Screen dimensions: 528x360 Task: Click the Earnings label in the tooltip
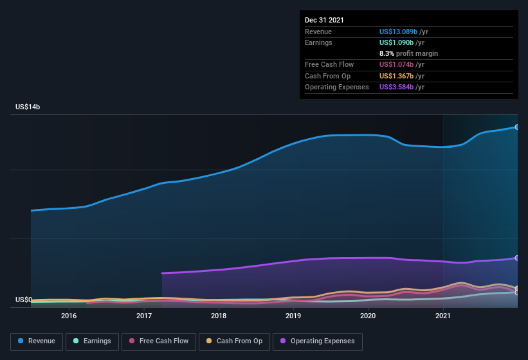click(x=318, y=42)
